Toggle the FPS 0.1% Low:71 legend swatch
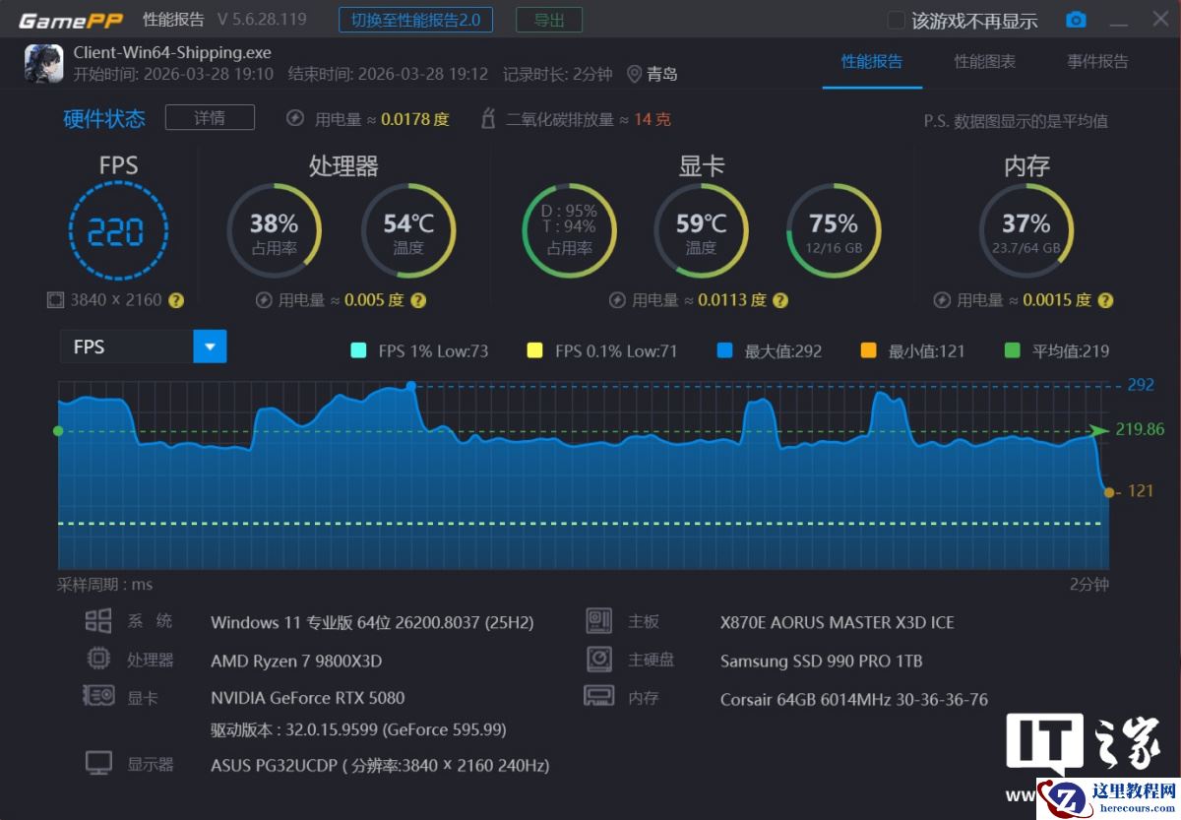 [535, 350]
